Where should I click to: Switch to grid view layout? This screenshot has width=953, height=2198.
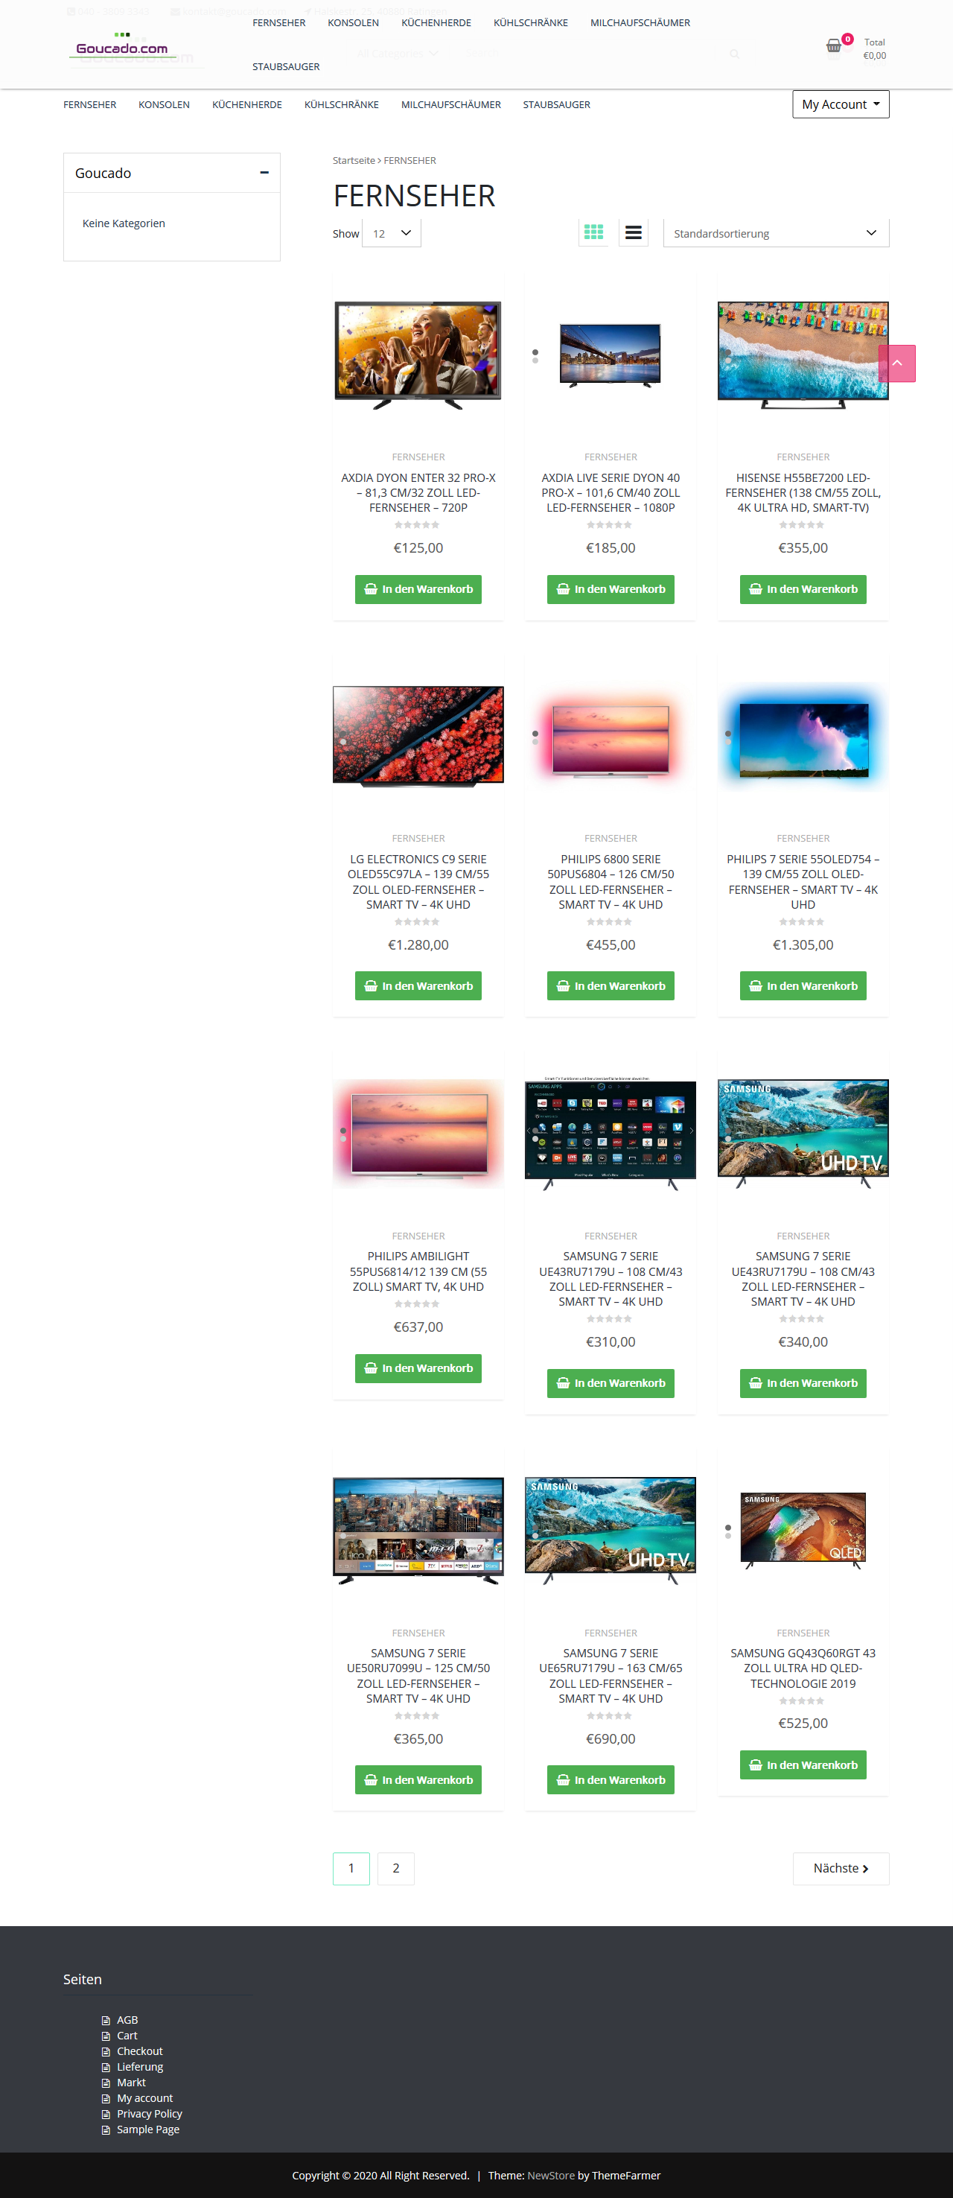pos(593,232)
